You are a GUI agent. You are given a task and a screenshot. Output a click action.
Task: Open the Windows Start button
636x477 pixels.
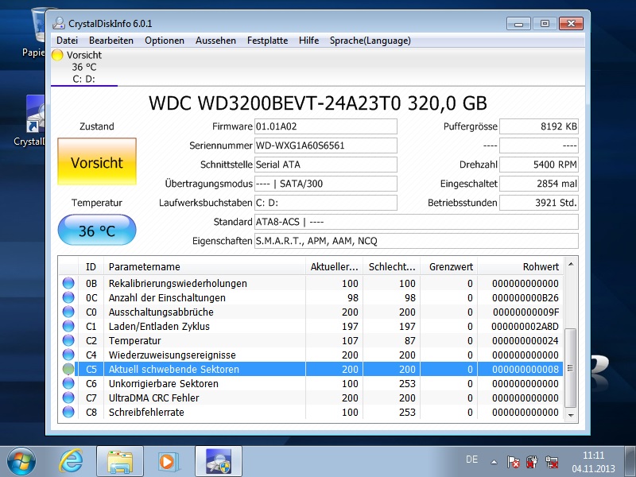tap(21, 462)
